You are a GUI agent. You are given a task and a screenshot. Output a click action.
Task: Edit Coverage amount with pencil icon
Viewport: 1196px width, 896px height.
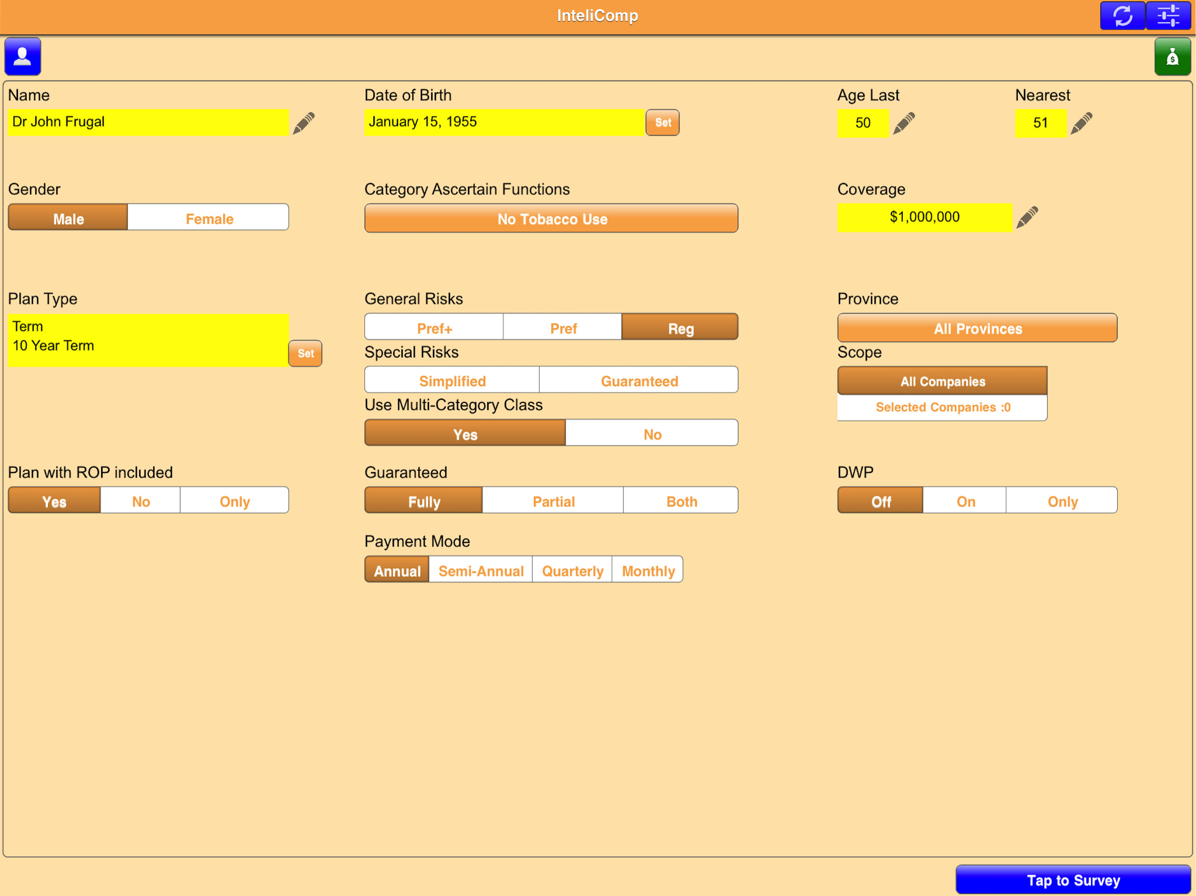click(x=1027, y=217)
